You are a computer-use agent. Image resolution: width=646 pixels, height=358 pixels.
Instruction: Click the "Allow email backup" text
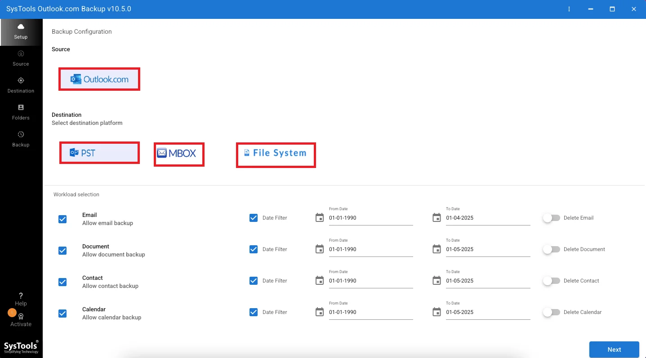click(x=107, y=223)
